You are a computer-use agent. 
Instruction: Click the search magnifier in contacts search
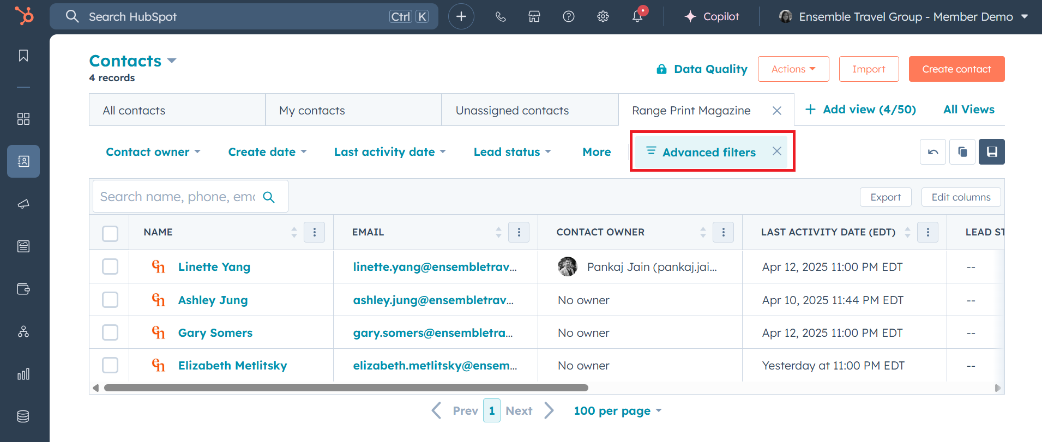(x=269, y=197)
